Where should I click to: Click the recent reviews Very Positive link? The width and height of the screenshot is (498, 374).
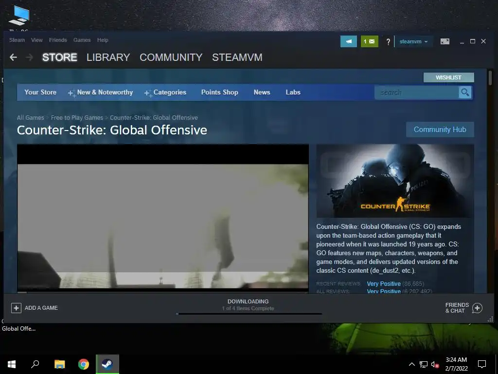pyautogui.click(x=384, y=284)
